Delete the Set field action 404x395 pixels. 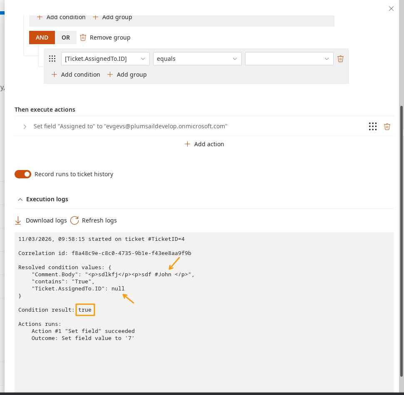click(387, 126)
